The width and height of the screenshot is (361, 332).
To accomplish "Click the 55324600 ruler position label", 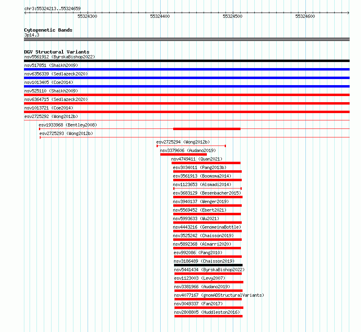I will click(x=305, y=16).
